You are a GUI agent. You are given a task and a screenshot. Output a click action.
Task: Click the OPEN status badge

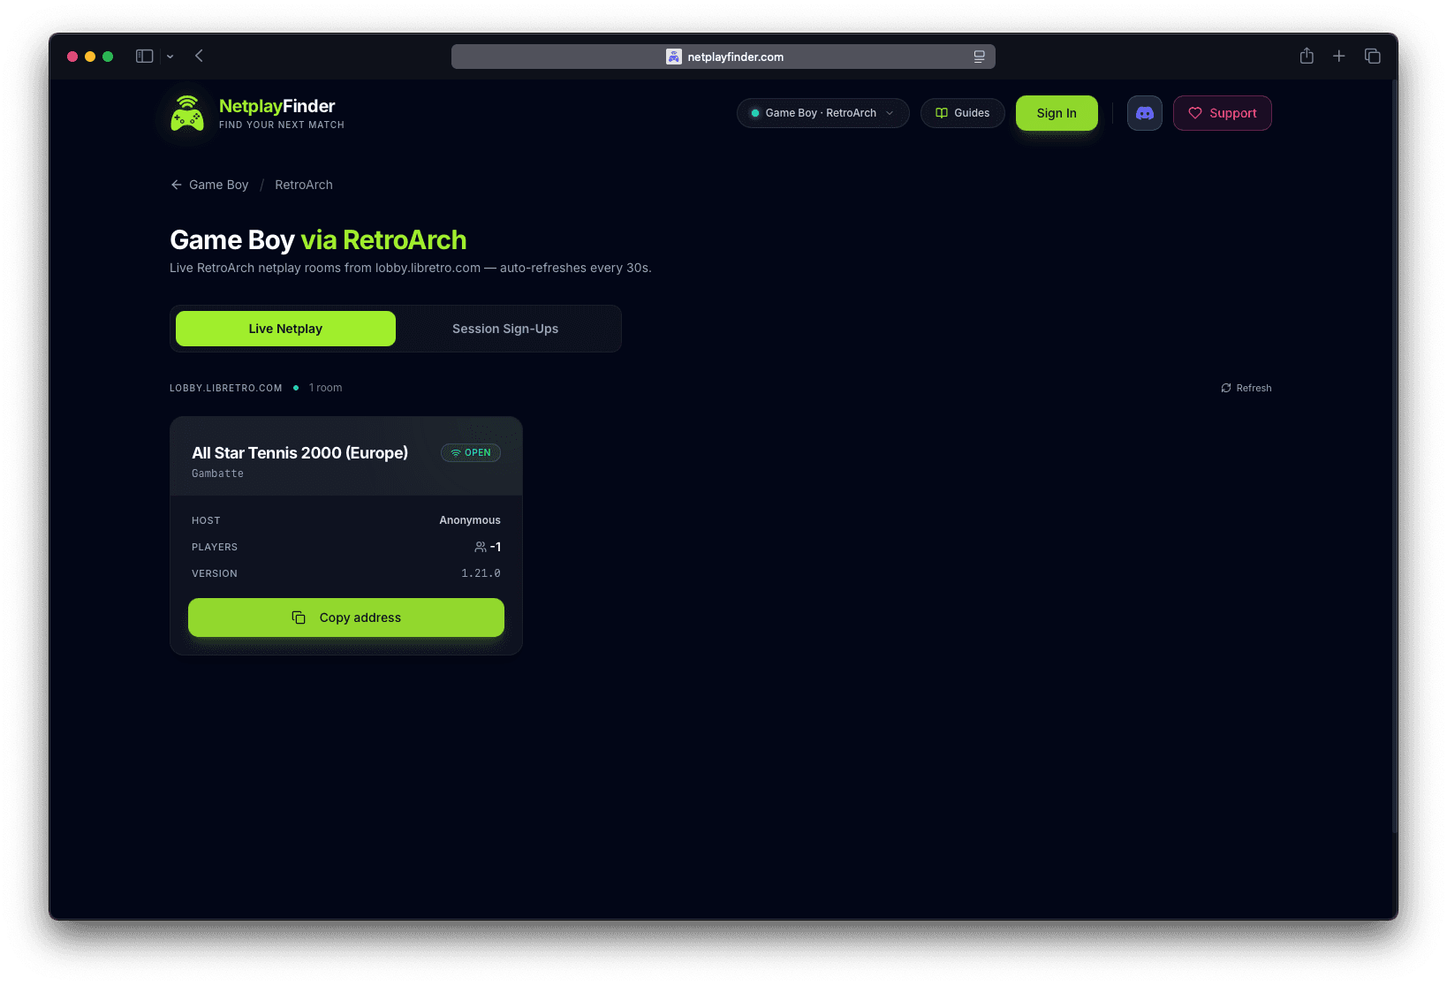pyautogui.click(x=471, y=452)
